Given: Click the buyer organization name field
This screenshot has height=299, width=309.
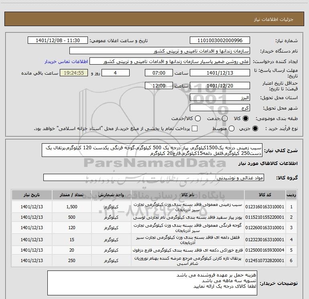Looking at the screenshot, I should tap(160, 51).
